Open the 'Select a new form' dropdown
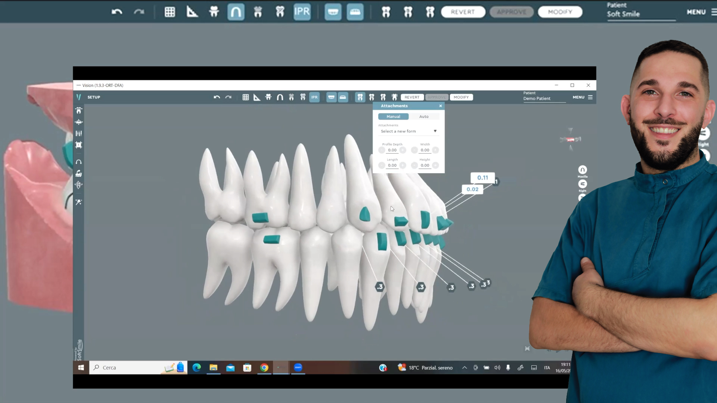 point(409,131)
